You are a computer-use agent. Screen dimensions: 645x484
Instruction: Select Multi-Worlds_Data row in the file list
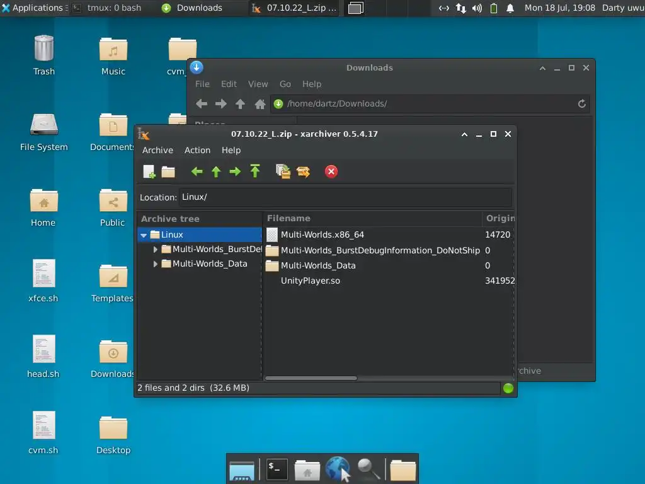click(318, 265)
